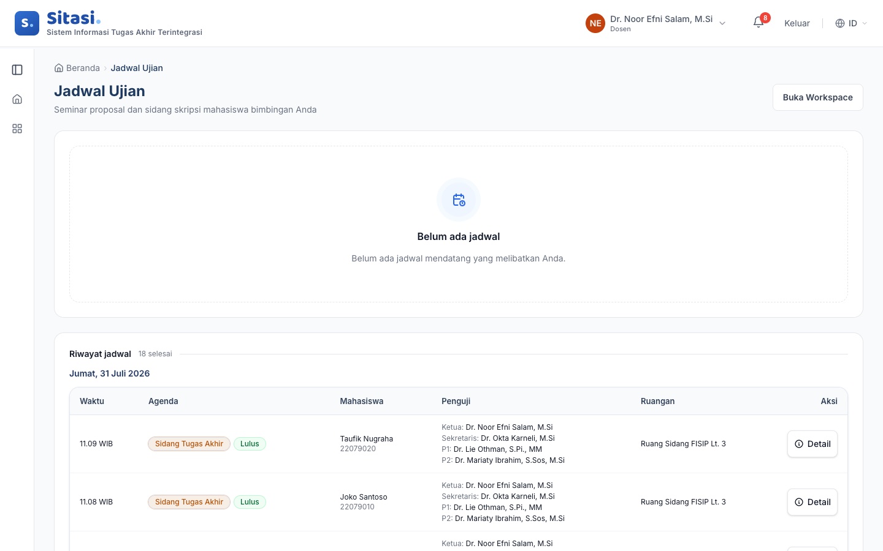
Task: Expand the Dr. Noor Efni Salam user menu
Action: (656, 23)
